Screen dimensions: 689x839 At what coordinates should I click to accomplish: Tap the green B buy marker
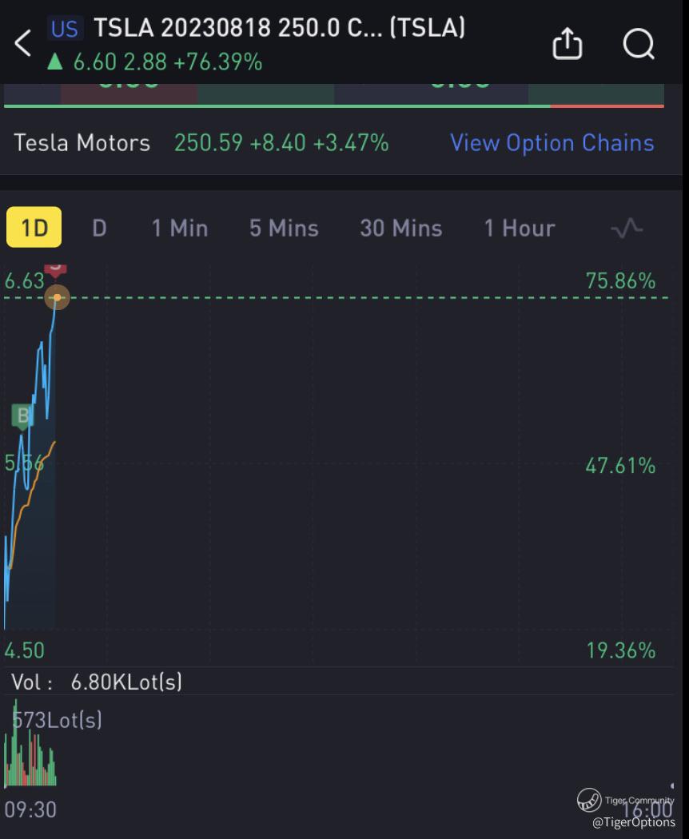(x=22, y=416)
